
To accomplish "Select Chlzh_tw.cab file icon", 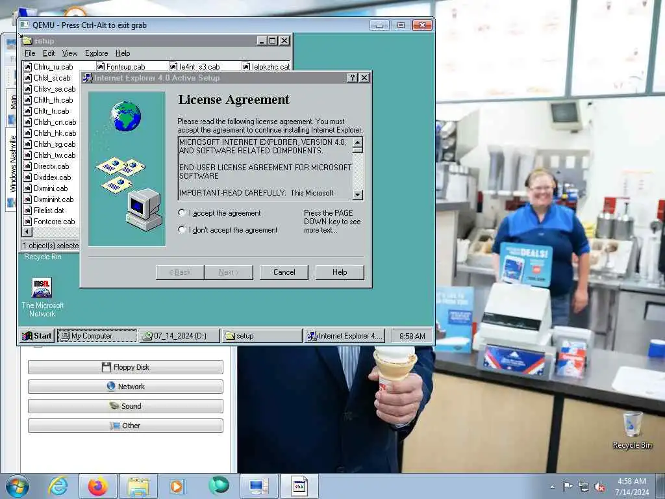I will tap(27, 155).
